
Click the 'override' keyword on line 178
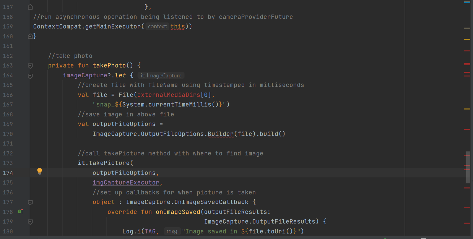[x=122, y=212]
